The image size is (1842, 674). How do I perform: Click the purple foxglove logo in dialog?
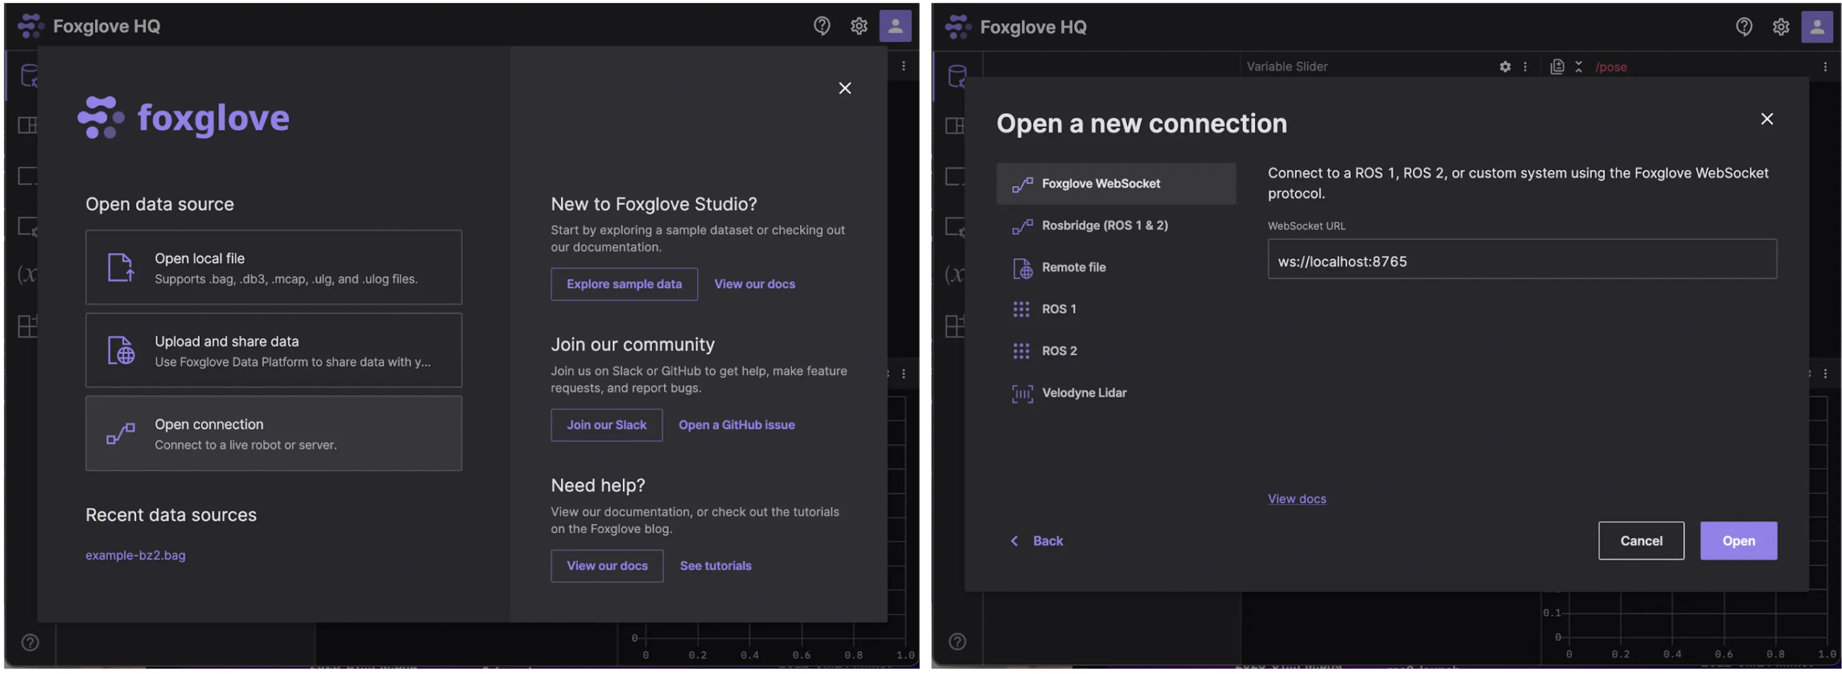184,118
